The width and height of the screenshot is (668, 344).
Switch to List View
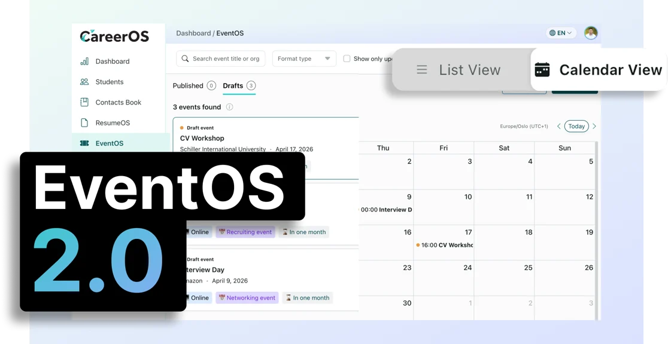[x=460, y=70]
